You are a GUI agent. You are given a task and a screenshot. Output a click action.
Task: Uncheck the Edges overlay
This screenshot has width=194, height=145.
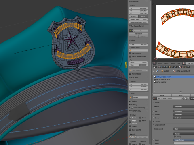pos(130,120)
